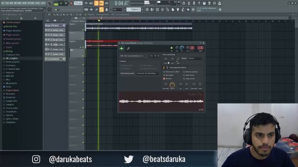Toggle the blend recording overdub icon
This screenshot has height=167, width=298.
(102, 3)
